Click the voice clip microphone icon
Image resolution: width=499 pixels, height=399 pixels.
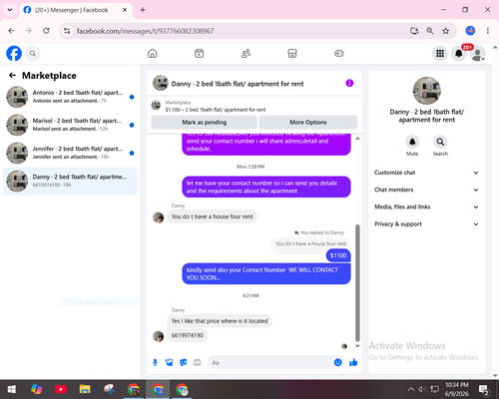[155, 362]
